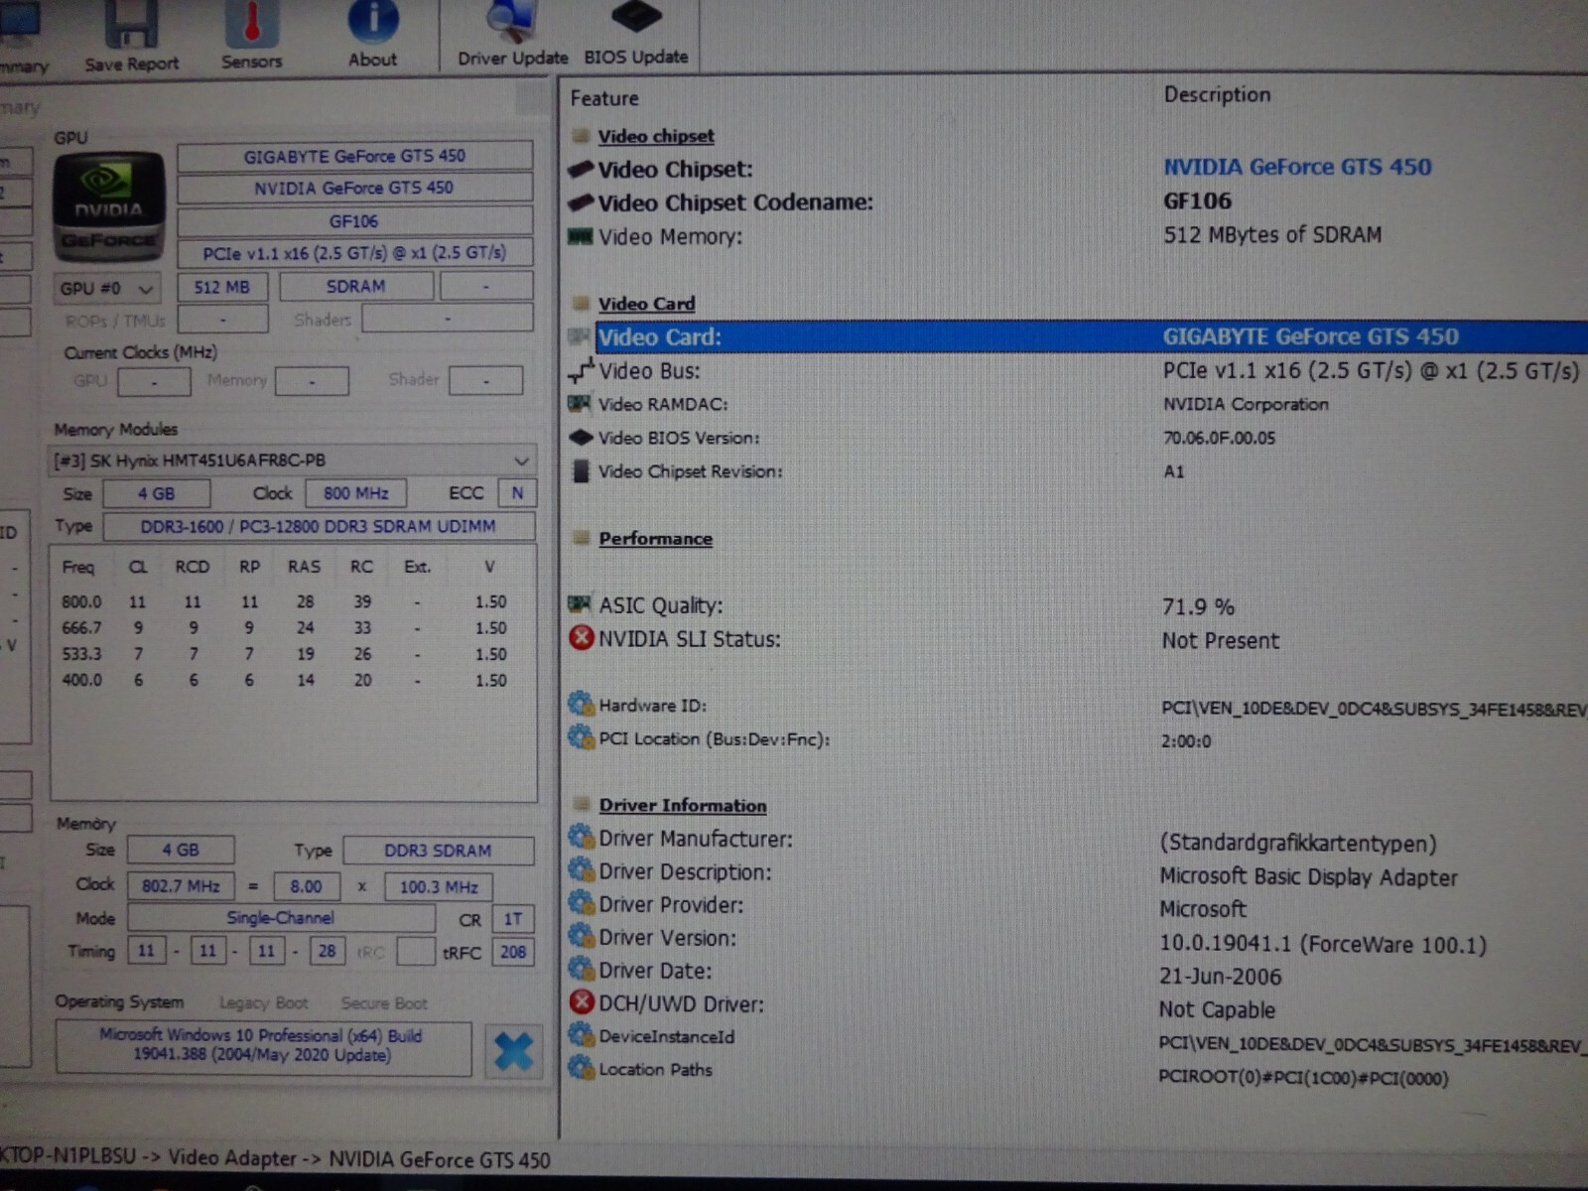Click the red NVIDIA SLI Status icon
This screenshot has width=1588, height=1191.
tap(582, 637)
